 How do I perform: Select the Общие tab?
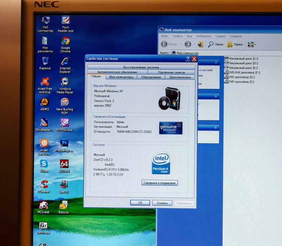pos(96,76)
